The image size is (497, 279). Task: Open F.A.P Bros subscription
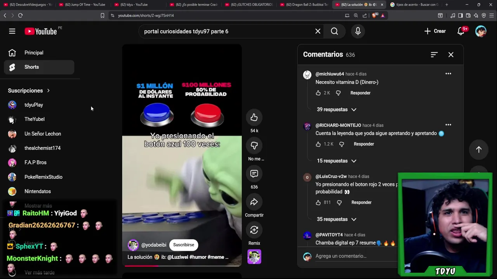coord(39,162)
